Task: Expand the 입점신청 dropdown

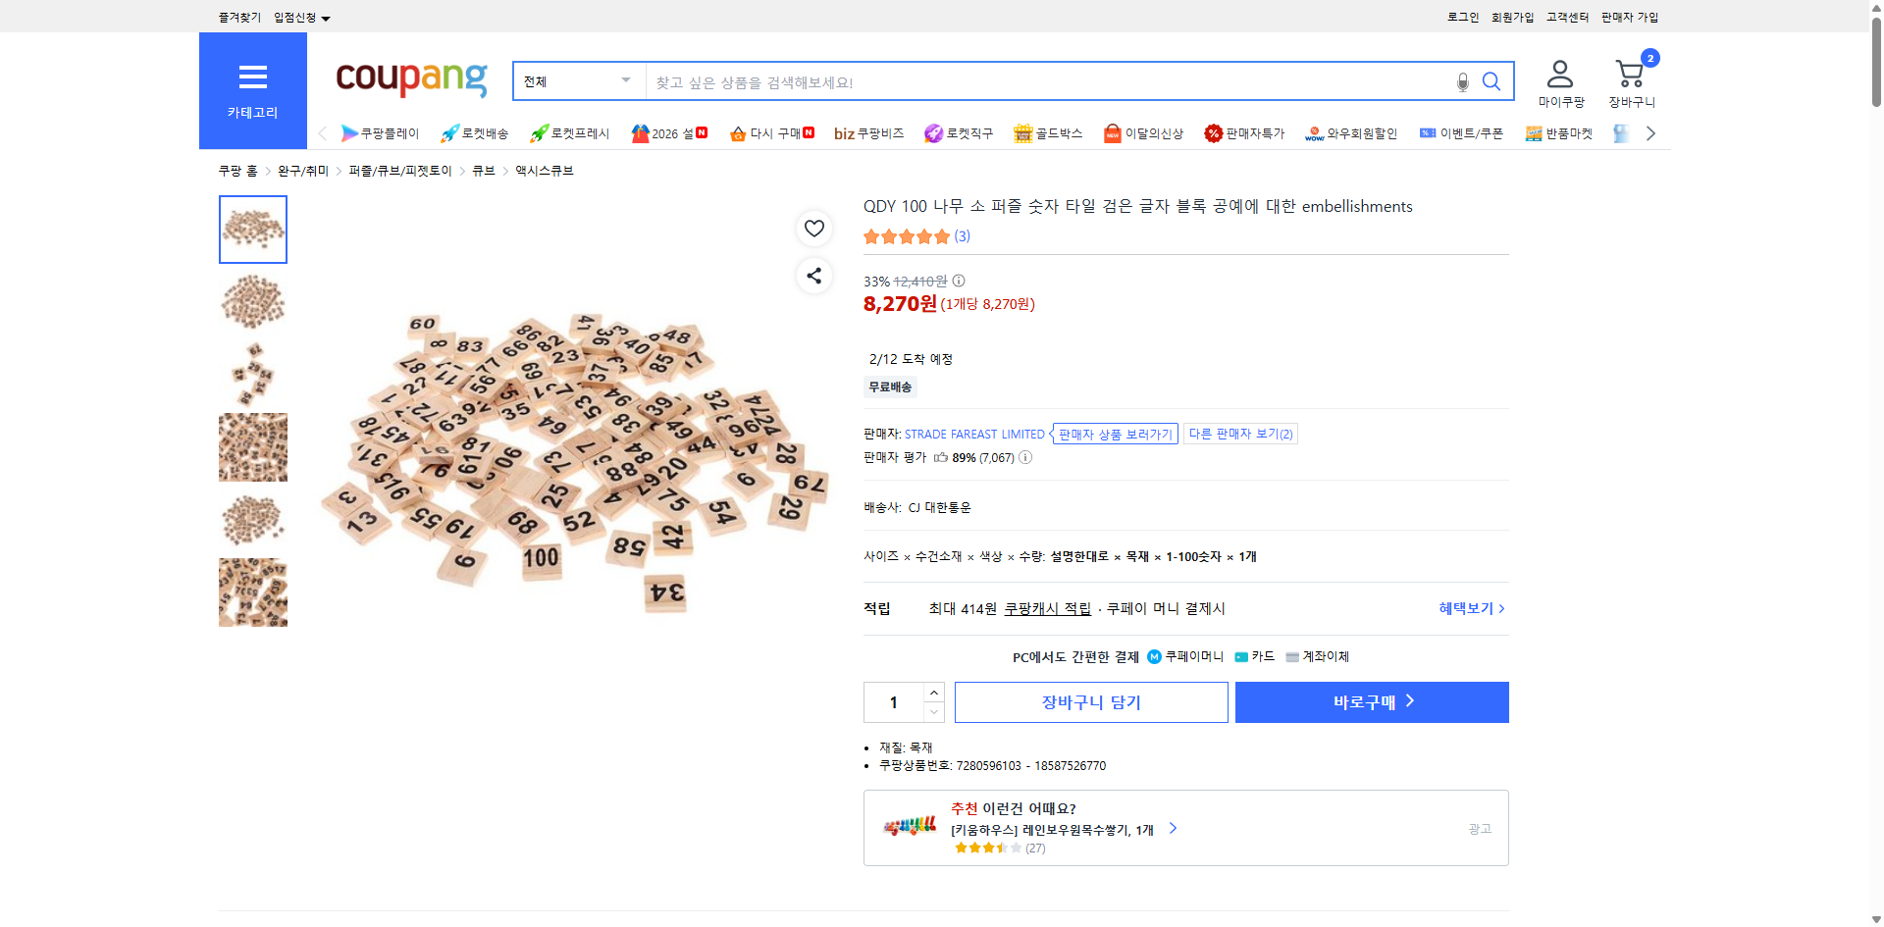Action: tap(299, 17)
